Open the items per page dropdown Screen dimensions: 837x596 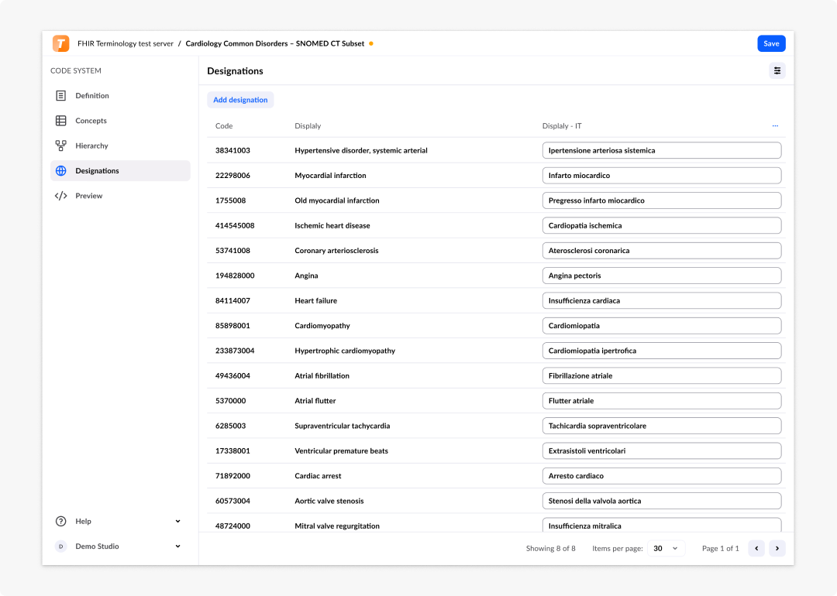pyautogui.click(x=666, y=548)
